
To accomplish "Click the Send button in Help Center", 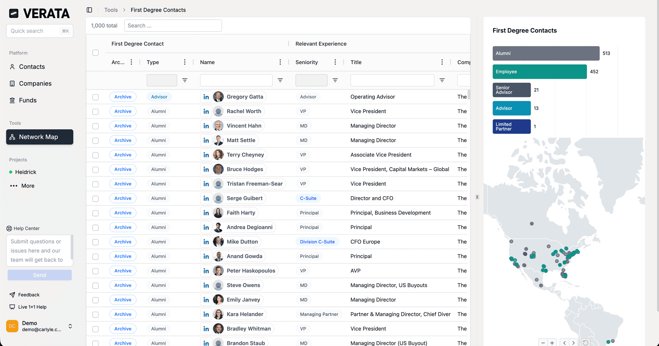I will tap(39, 275).
